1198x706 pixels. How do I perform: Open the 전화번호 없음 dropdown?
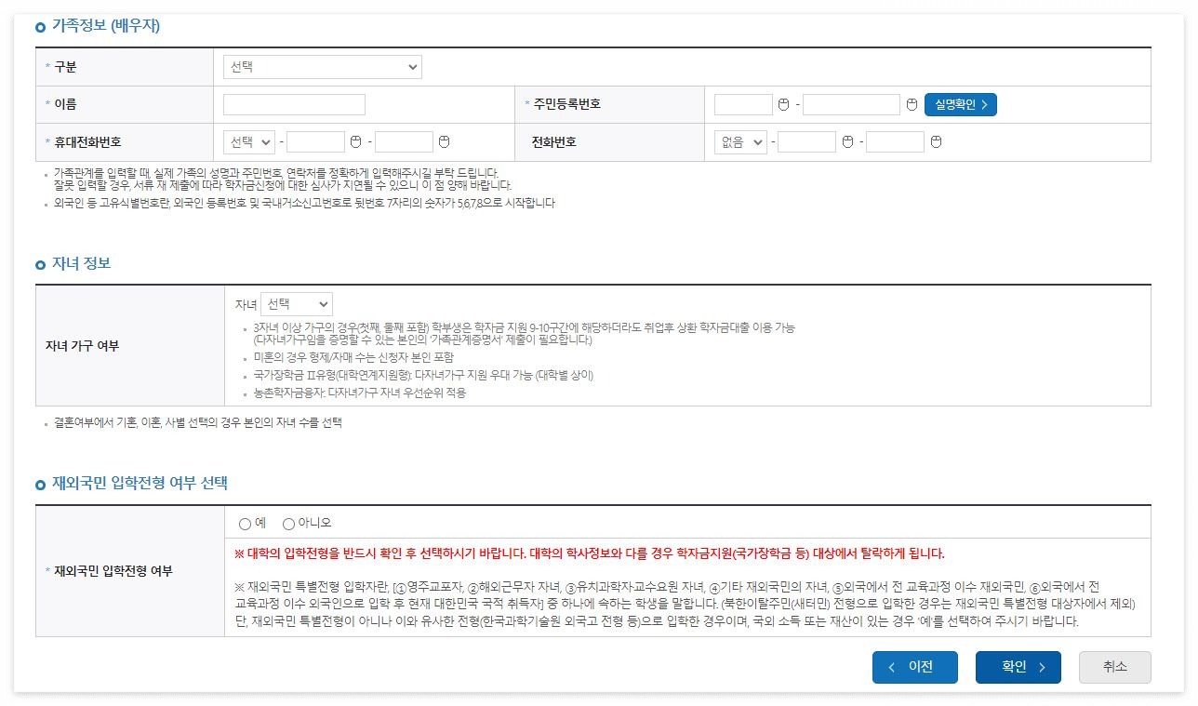click(x=739, y=141)
